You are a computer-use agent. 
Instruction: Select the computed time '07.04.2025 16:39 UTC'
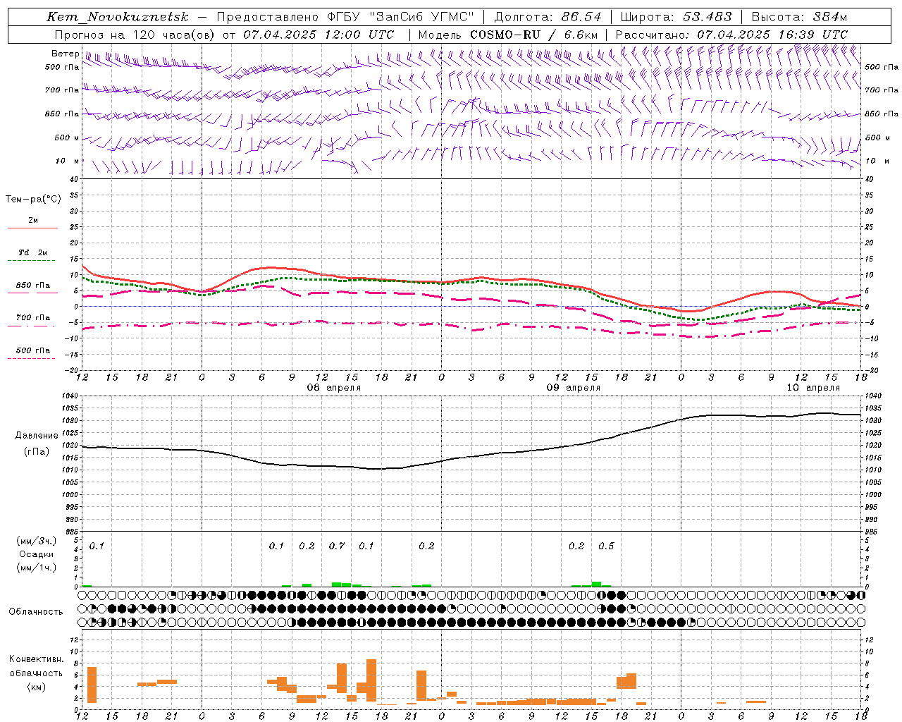click(772, 35)
